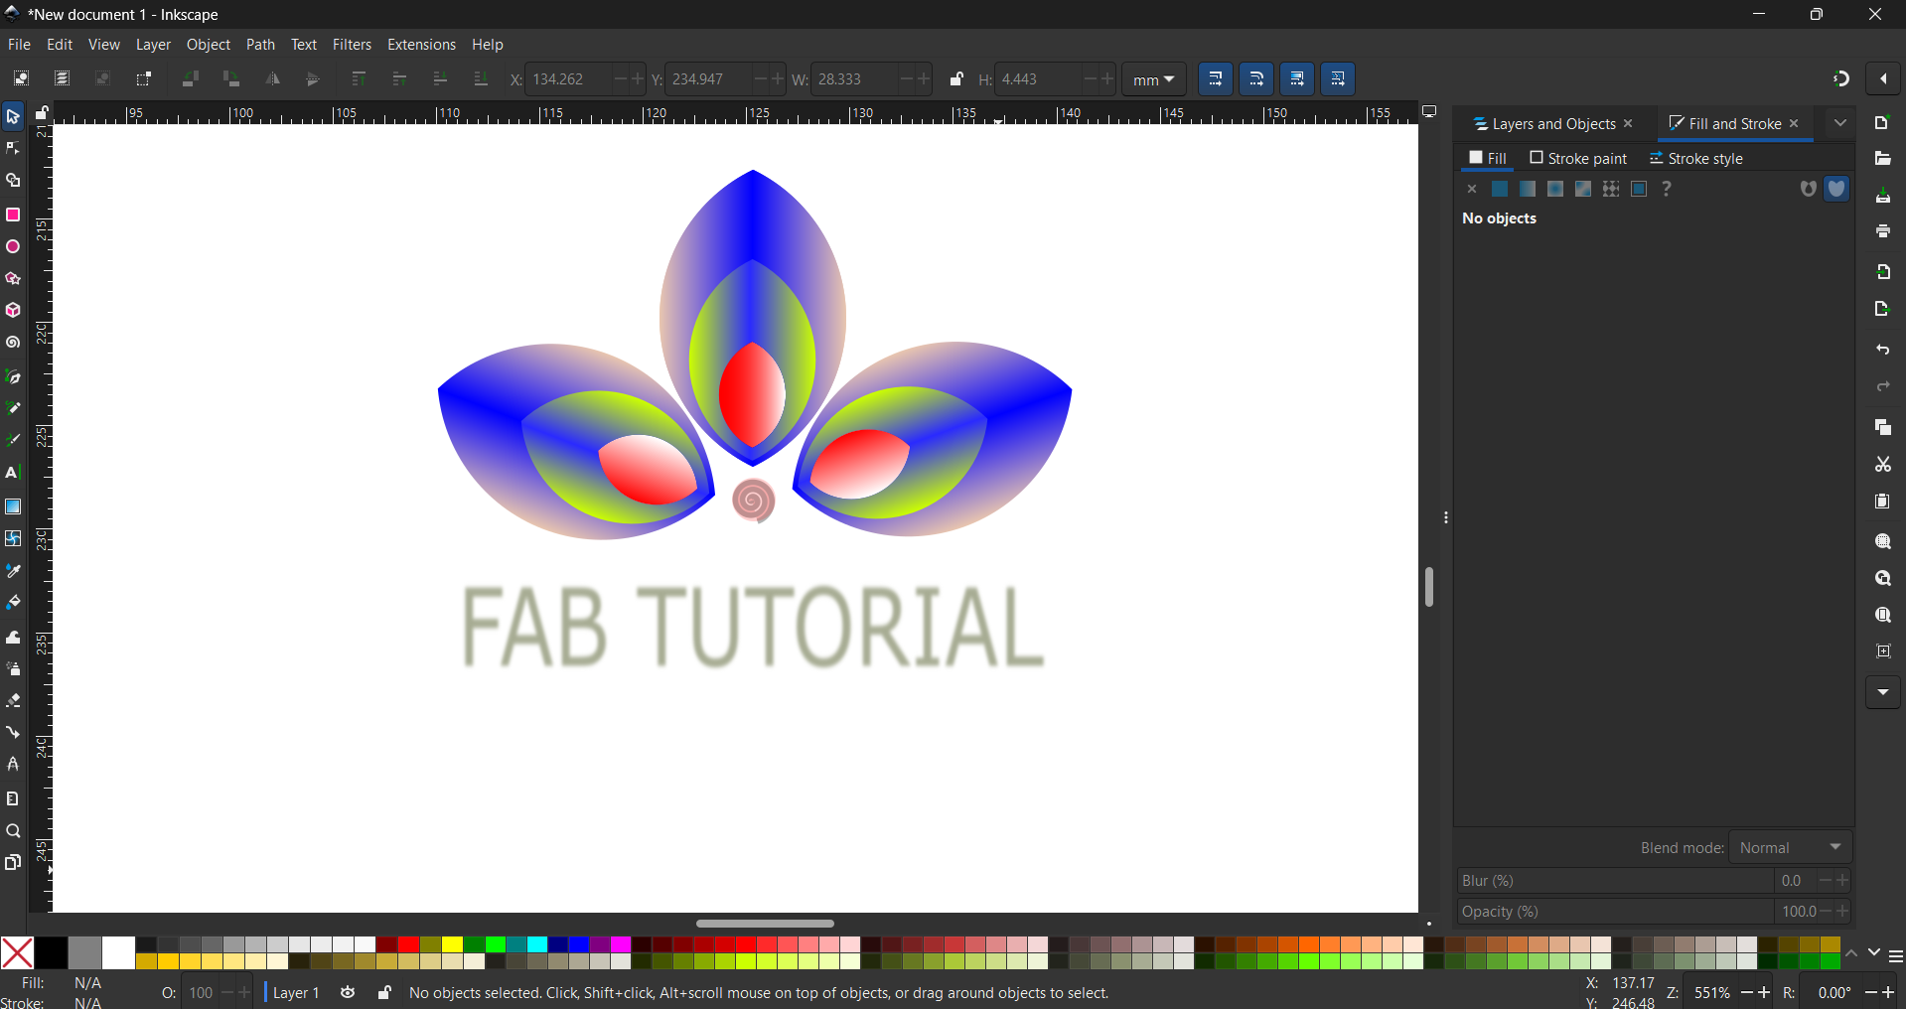This screenshot has width=1906, height=1009.
Task: Select the Star and Polygon tool
Action: point(13,279)
